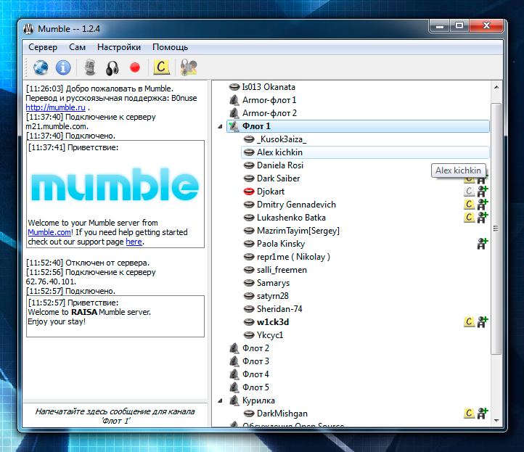The height and width of the screenshot is (452, 524).
Task: Open the Mumble.com link in welcome text
Action: pos(49,232)
